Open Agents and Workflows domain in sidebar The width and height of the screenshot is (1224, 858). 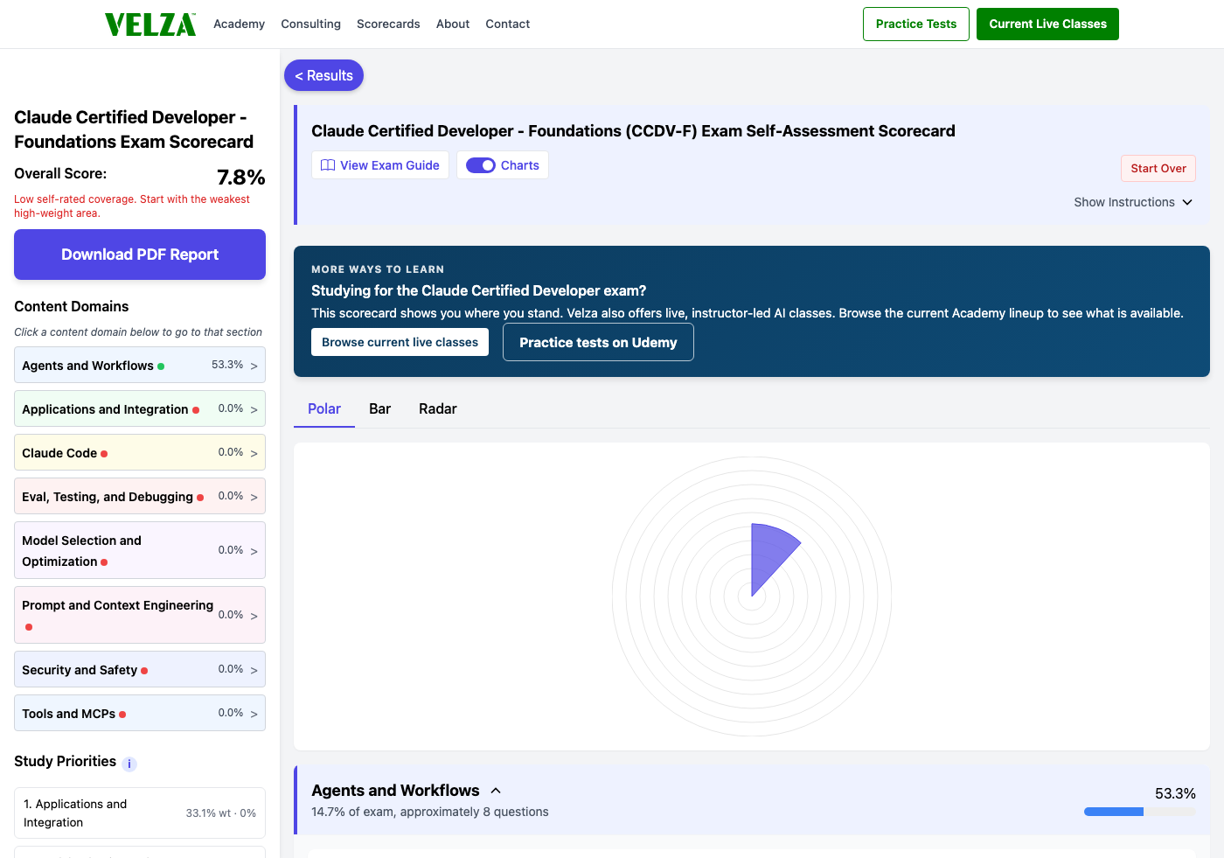(140, 366)
